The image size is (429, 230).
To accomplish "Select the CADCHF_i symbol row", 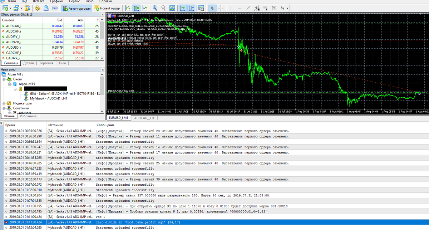I will [50, 53].
